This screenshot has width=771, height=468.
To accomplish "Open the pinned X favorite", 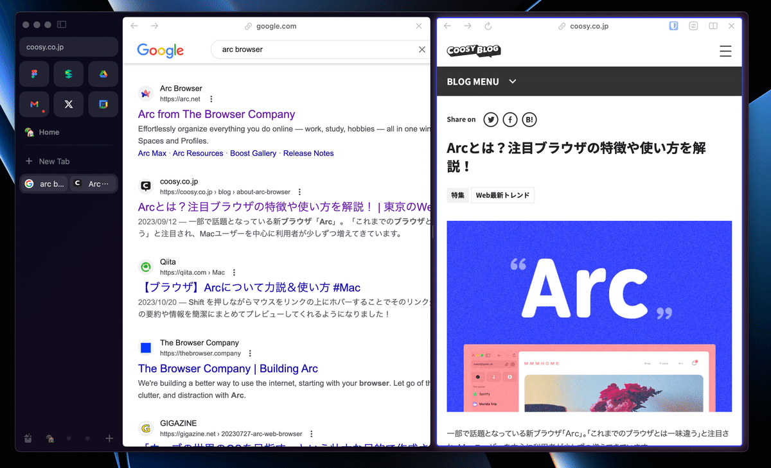I will click(69, 104).
